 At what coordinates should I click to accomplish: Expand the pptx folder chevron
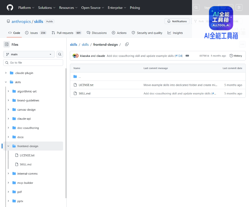click(x=8, y=201)
